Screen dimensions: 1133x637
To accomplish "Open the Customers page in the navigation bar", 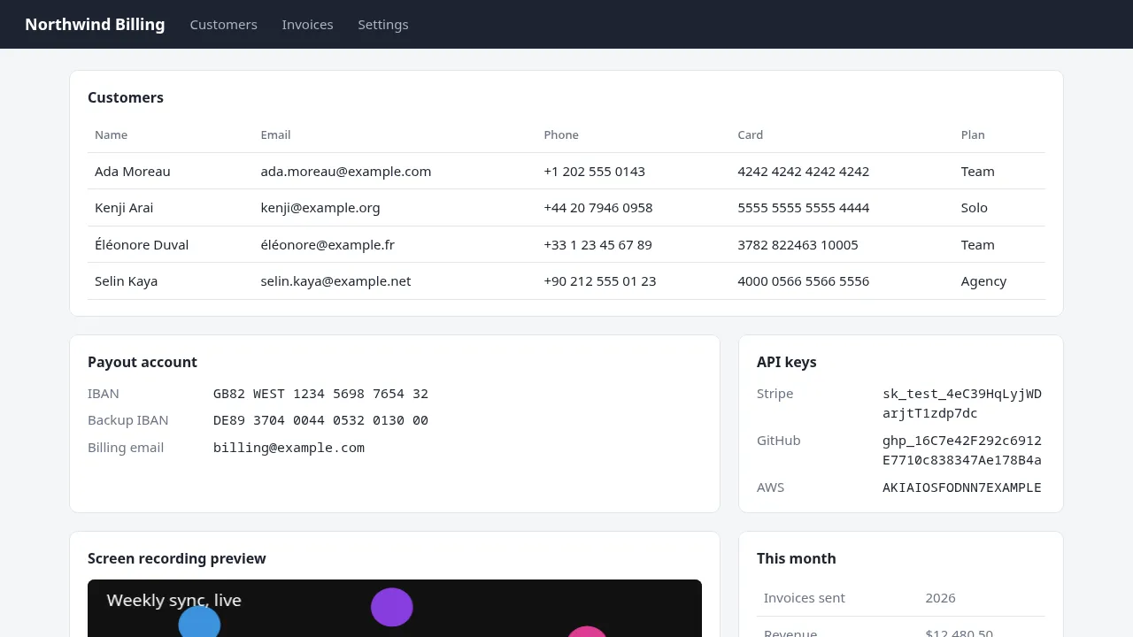I will tap(223, 25).
